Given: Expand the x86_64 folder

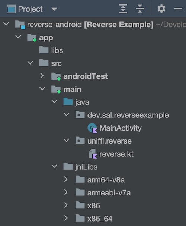Looking at the screenshot, I should (x=66, y=218).
